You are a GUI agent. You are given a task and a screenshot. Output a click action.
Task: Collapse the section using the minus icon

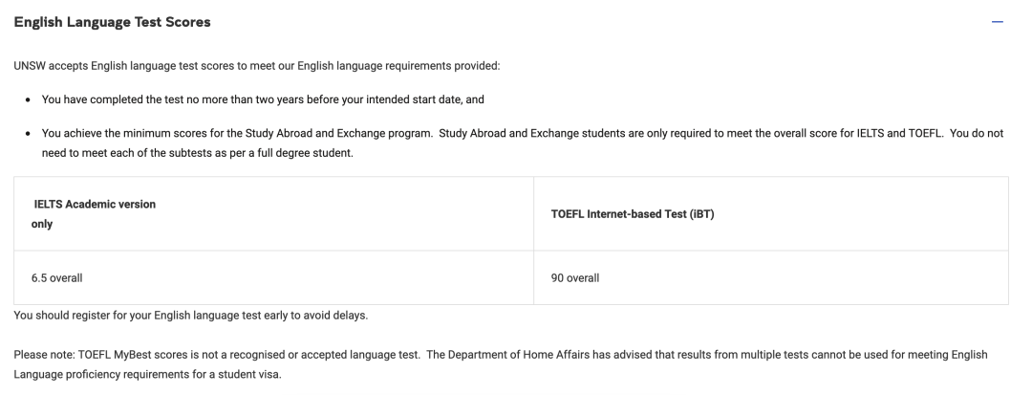point(997,22)
